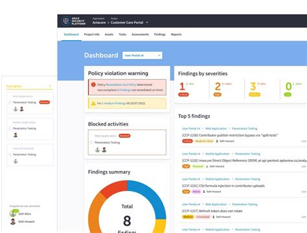Click the yellow Medium severity badge
The height and width of the screenshot is (233, 307).
point(255,94)
